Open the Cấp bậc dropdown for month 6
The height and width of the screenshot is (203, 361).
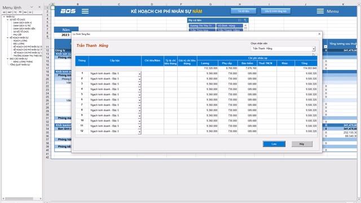click(139, 100)
